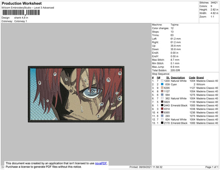Screen dimensions: 220x170
Task: Click the Width value 4.82 in
Action: (x=214, y=13)
